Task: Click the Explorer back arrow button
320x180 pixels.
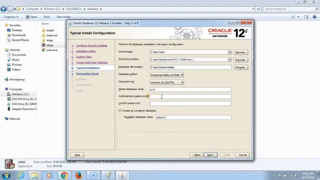Action: [x=3, y=9]
